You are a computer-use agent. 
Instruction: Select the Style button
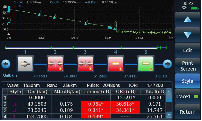[188, 81]
